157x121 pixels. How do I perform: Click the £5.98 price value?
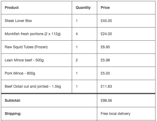pyautogui.click(x=105, y=60)
